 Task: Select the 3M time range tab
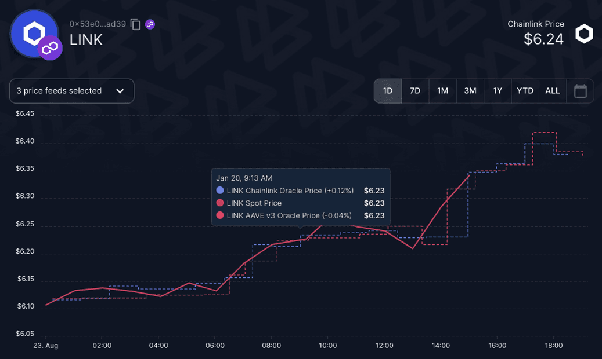(470, 91)
